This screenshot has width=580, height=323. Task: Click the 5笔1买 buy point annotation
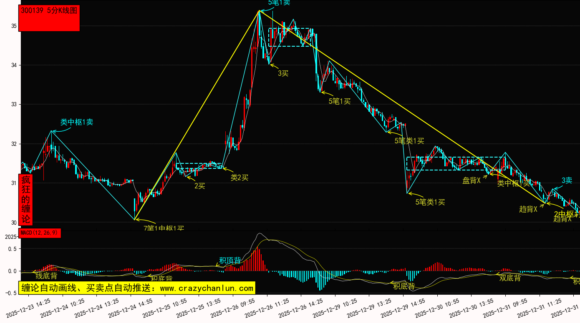coord(340,100)
